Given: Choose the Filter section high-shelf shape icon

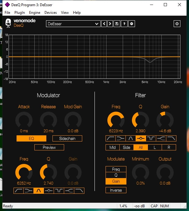Looking at the screenshot, I should [161, 138].
